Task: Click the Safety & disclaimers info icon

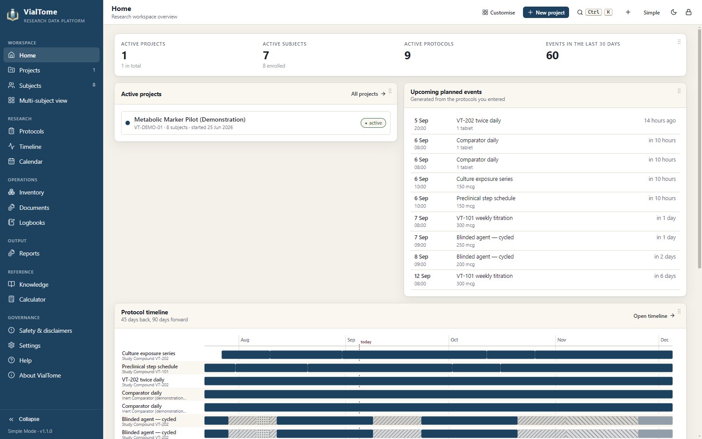Action: pyautogui.click(x=11, y=330)
